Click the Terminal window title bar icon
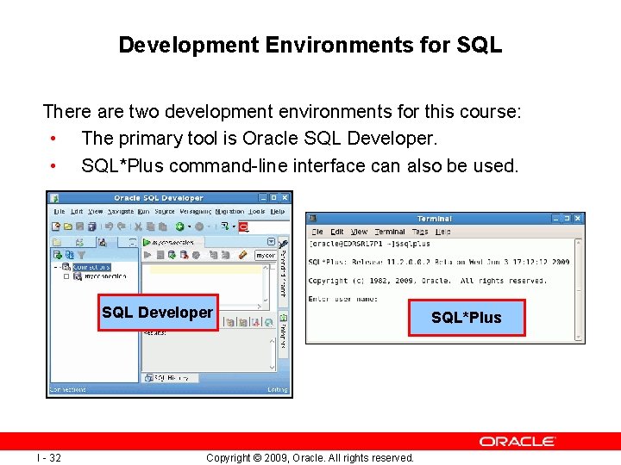The height and width of the screenshot is (465, 621). (312, 218)
